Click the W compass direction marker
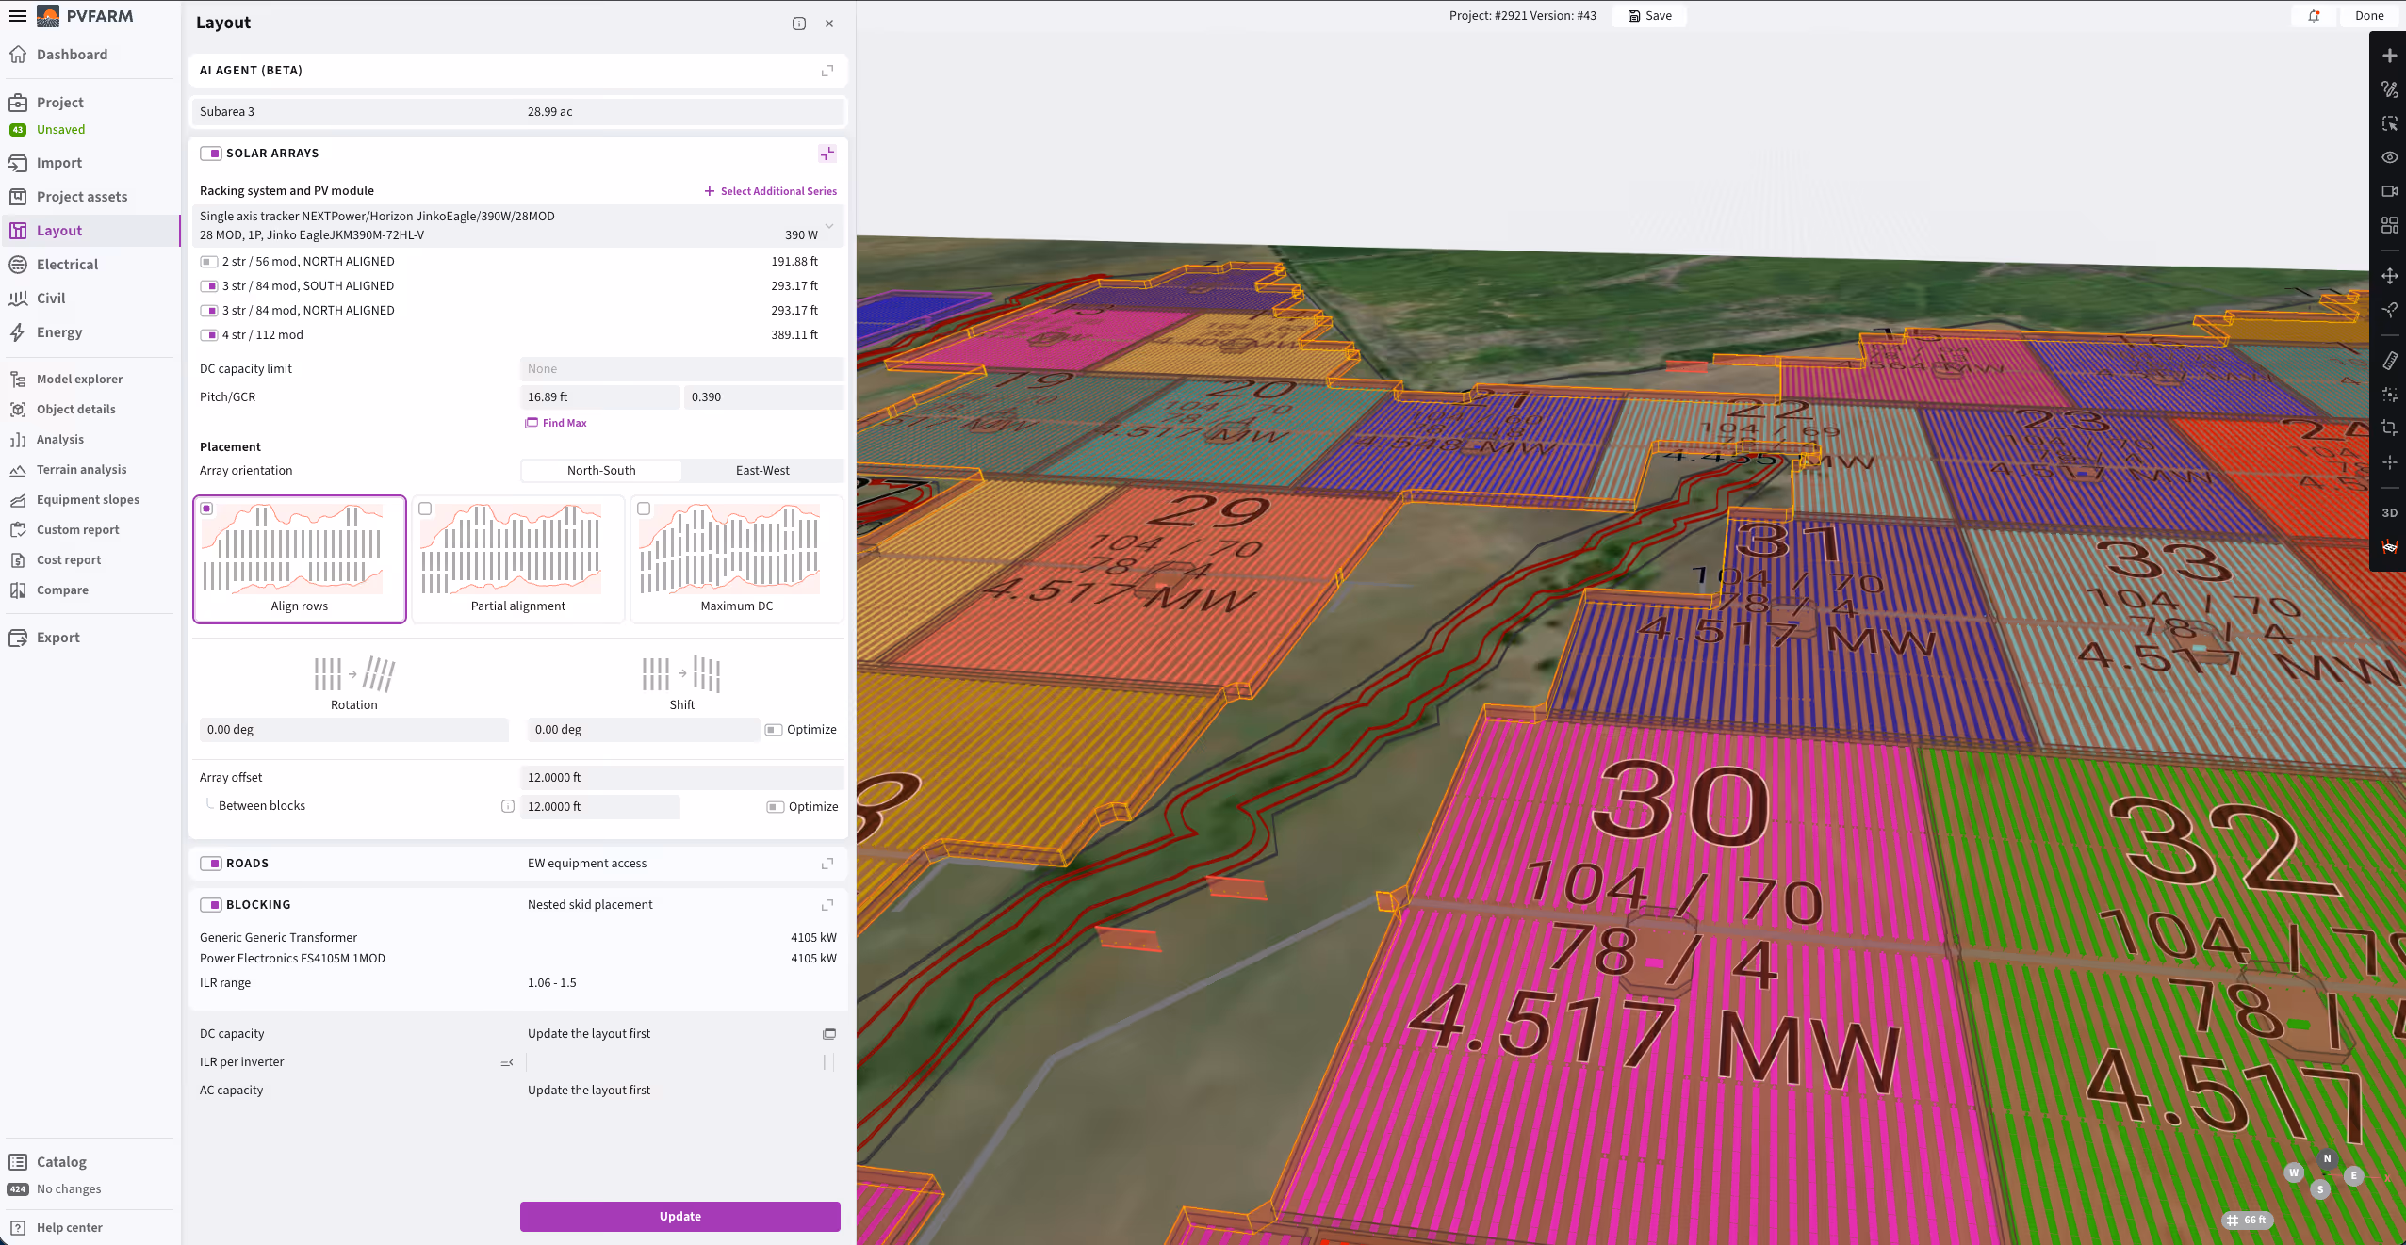The width and height of the screenshot is (2406, 1245). click(x=2294, y=1172)
